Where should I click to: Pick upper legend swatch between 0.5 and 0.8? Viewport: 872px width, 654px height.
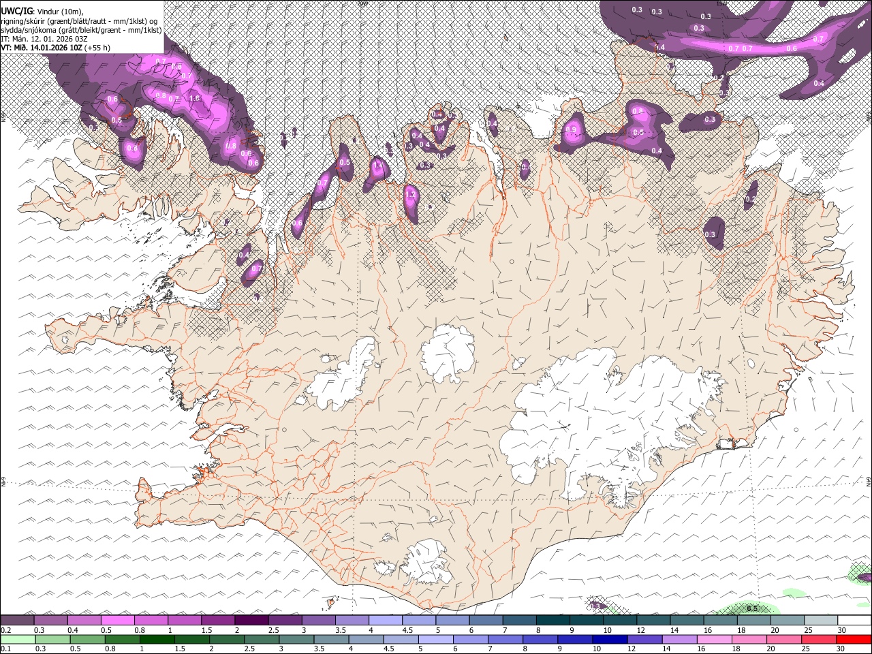[x=117, y=620]
